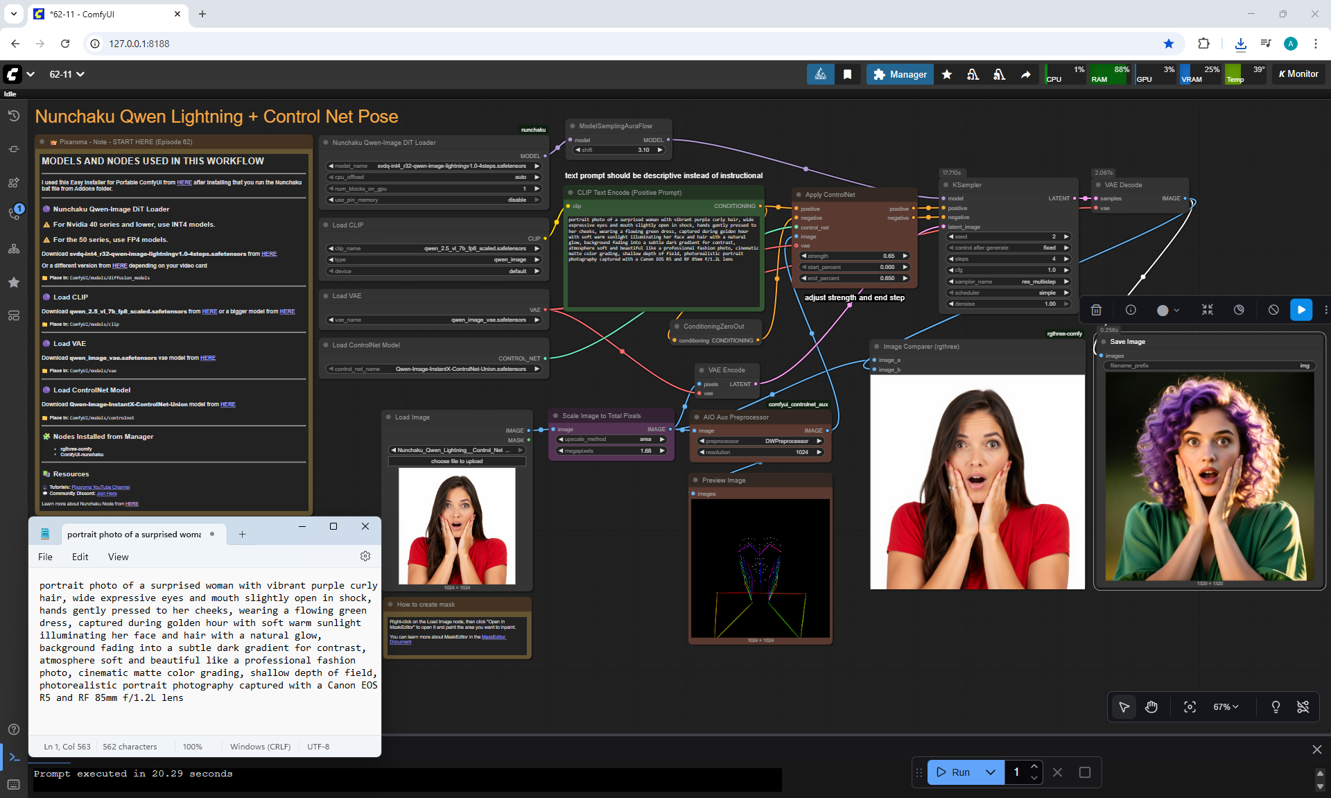The image size is (1331, 798).
Task: Open Notepad Edit menu
Action: pos(80,557)
